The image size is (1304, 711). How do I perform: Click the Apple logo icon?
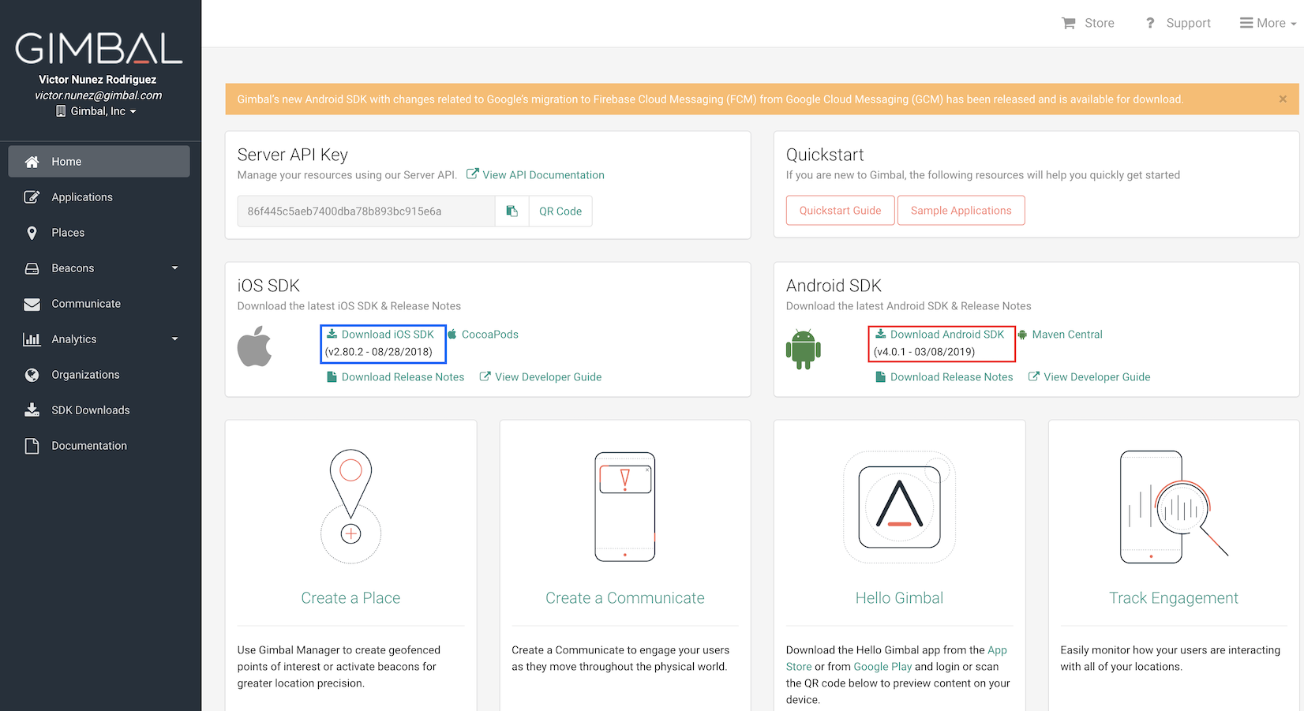click(x=254, y=346)
